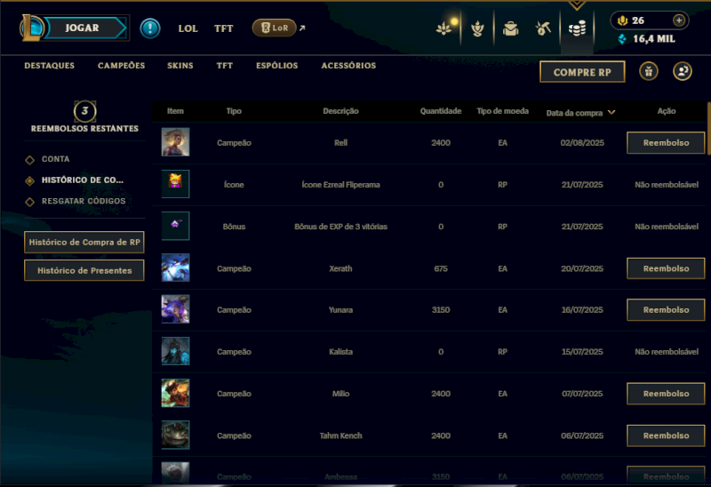Image resolution: width=711 pixels, height=487 pixels.
Task: Click the gift box icon
Action: tap(649, 72)
